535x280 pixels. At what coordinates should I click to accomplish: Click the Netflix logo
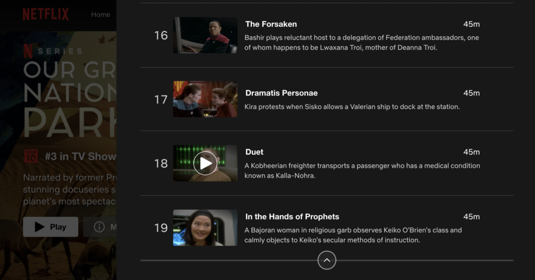click(46, 15)
